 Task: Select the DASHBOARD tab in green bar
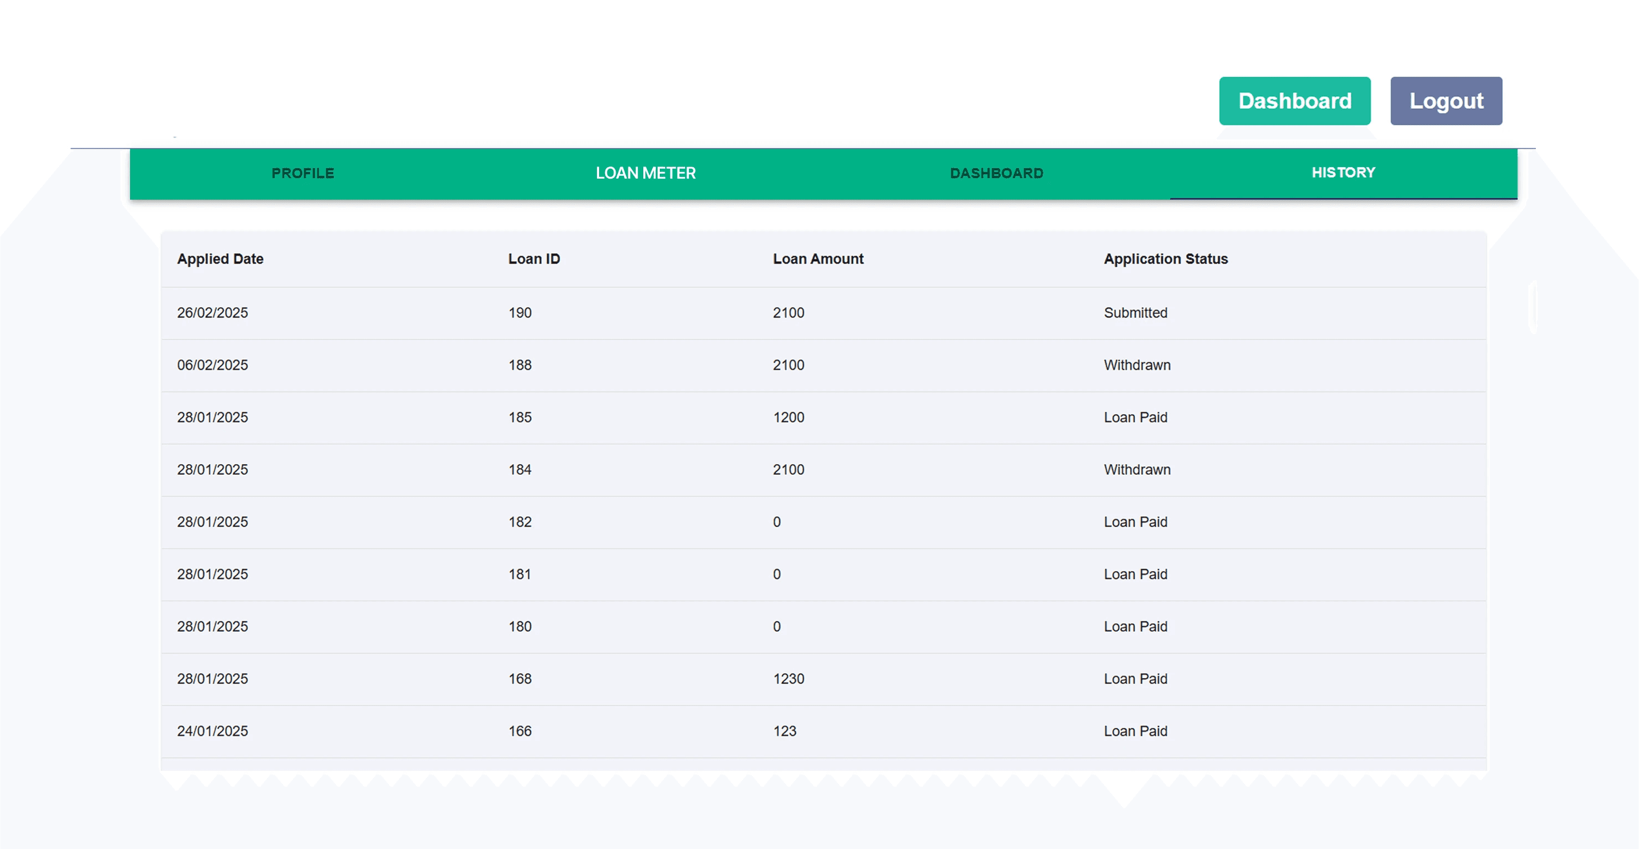996,173
